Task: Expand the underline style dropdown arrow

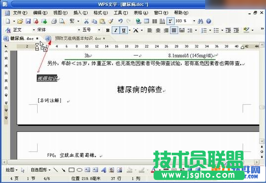Action: [130, 30]
